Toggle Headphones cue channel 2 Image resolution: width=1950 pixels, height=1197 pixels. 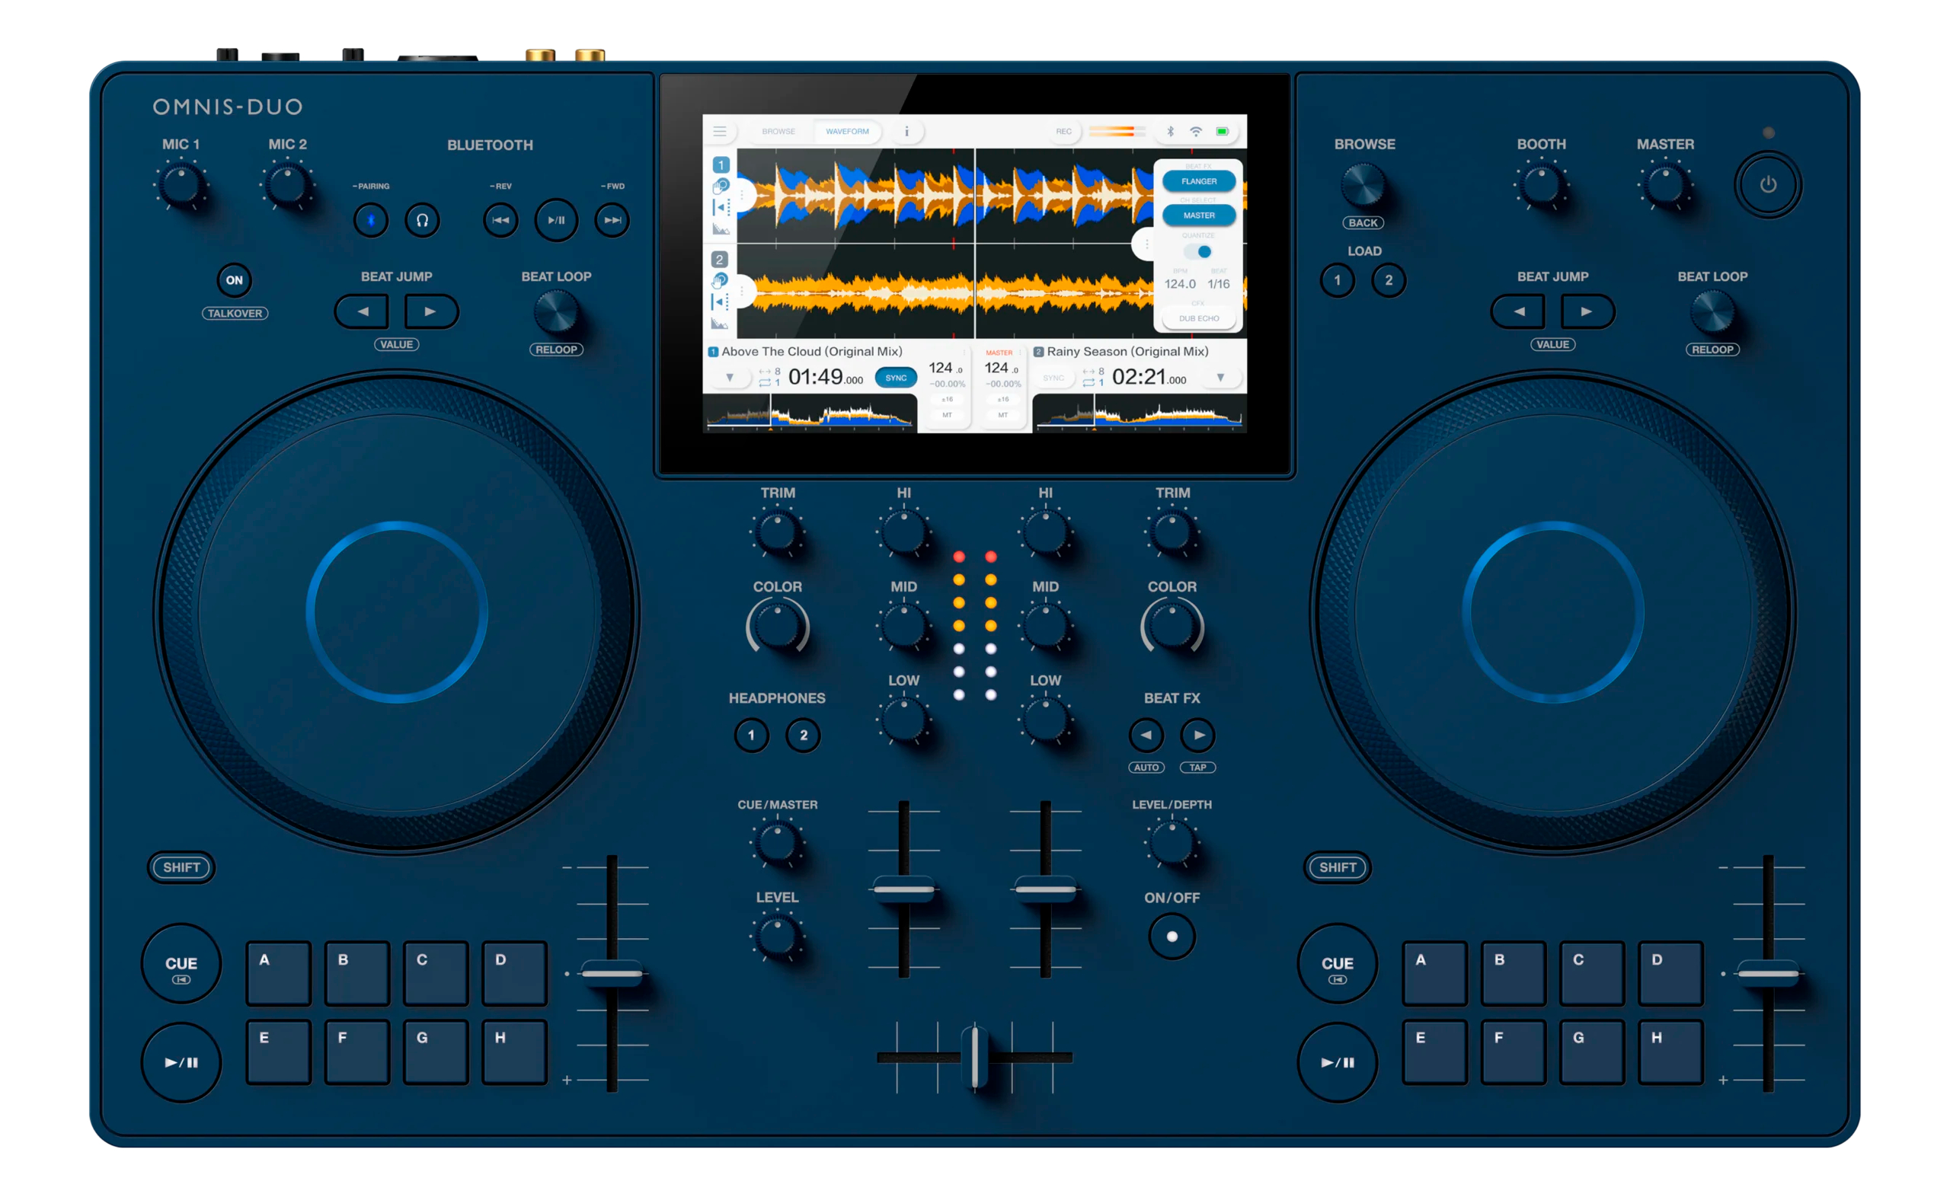pyautogui.click(x=803, y=736)
